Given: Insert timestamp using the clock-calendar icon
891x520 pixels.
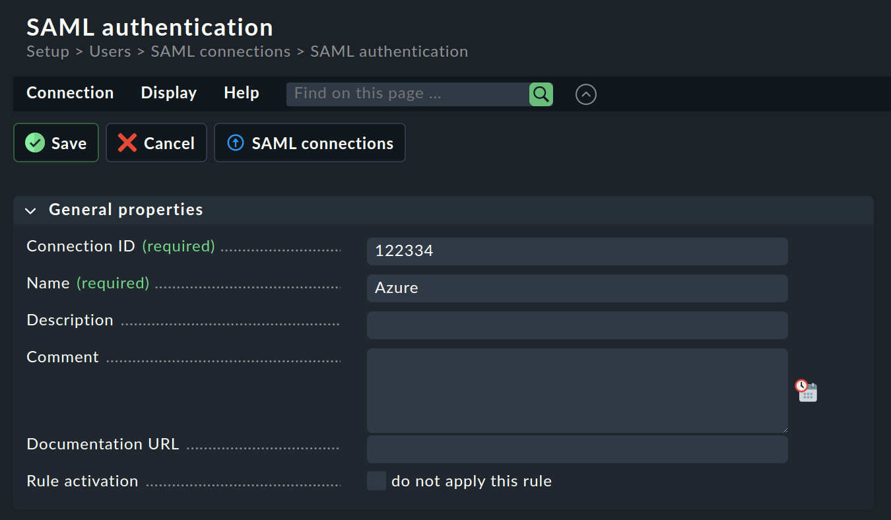Looking at the screenshot, I should (807, 391).
